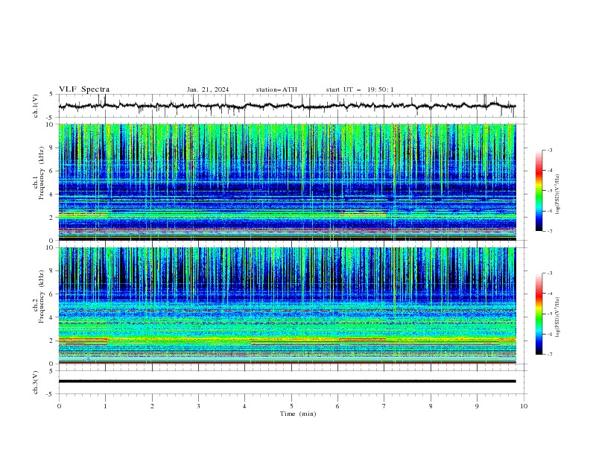
Task: Click time axis tick label "7"
Action: coord(384,406)
